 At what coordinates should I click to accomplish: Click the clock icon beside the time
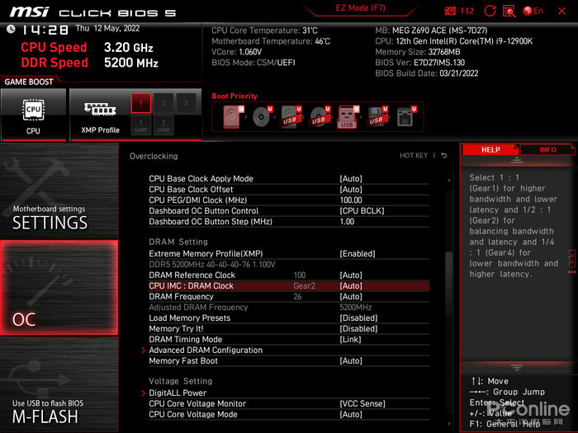tap(11, 29)
